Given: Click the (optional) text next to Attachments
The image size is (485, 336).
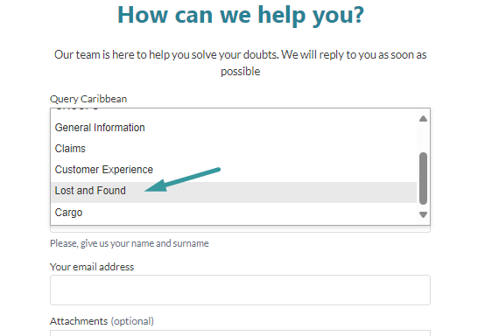Looking at the screenshot, I should [132, 321].
